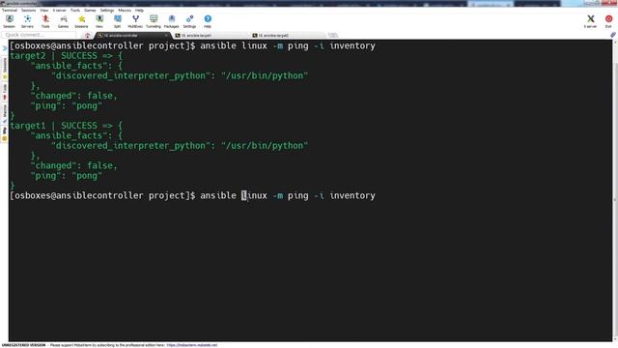
Task: Expand the sidebar with the arrow icon
Action: click(4, 48)
